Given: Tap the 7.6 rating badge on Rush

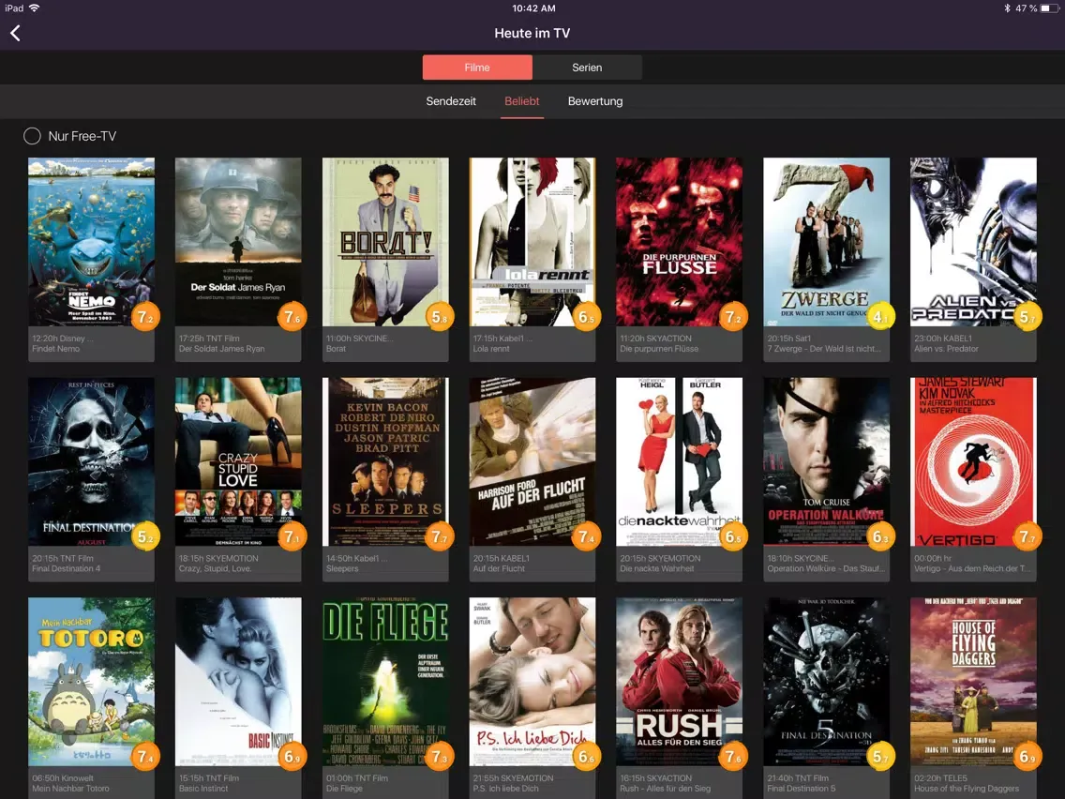Looking at the screenshot, I should point(733,756).
